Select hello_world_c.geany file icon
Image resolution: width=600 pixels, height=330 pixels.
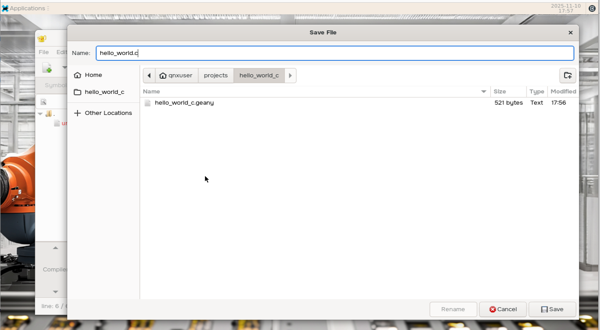tap(148, 103)
